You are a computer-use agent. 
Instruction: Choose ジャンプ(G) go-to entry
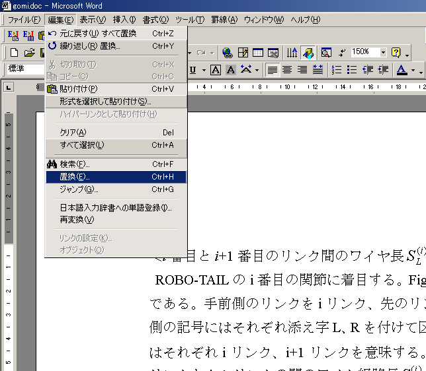116,189
